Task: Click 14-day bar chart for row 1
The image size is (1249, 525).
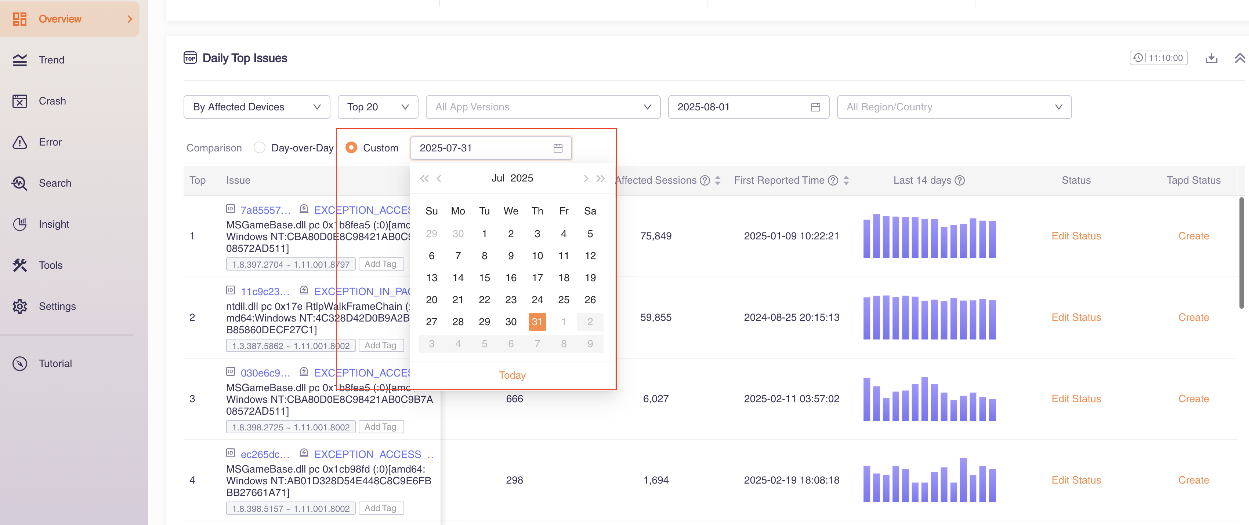Action: coord(929,236)
